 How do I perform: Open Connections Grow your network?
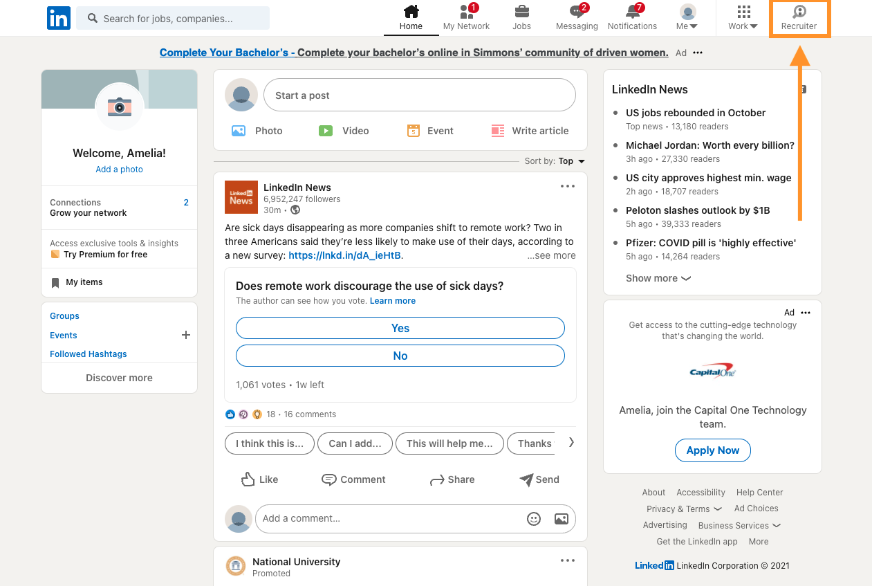[119, 208]
